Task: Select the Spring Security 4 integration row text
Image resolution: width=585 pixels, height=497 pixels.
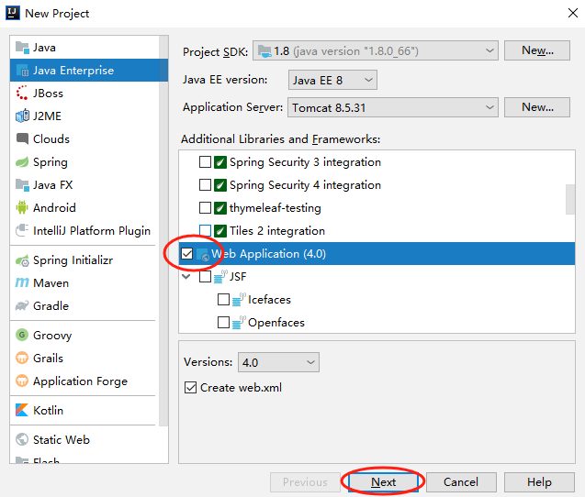Action: (x=305, y=185)
